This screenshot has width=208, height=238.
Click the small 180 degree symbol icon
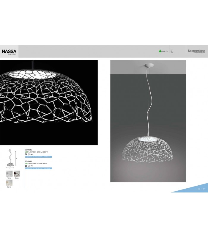172,51
